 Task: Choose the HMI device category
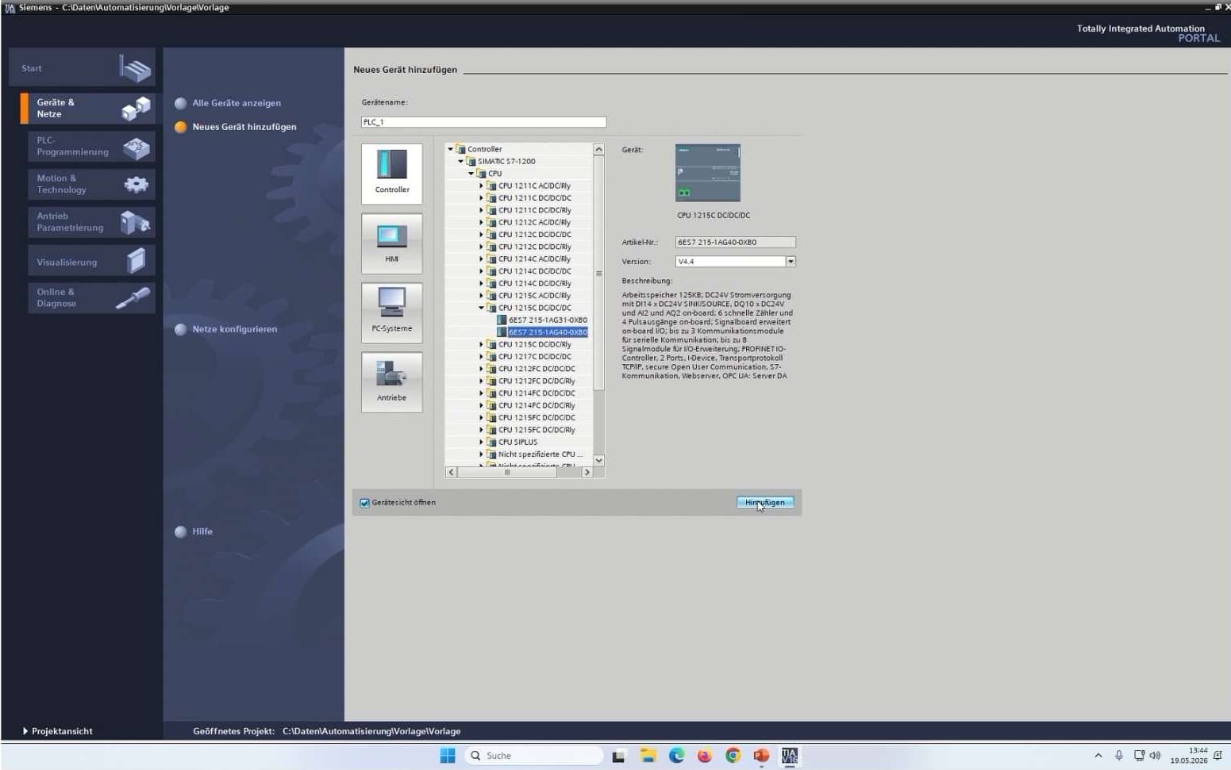pos(392,243)
